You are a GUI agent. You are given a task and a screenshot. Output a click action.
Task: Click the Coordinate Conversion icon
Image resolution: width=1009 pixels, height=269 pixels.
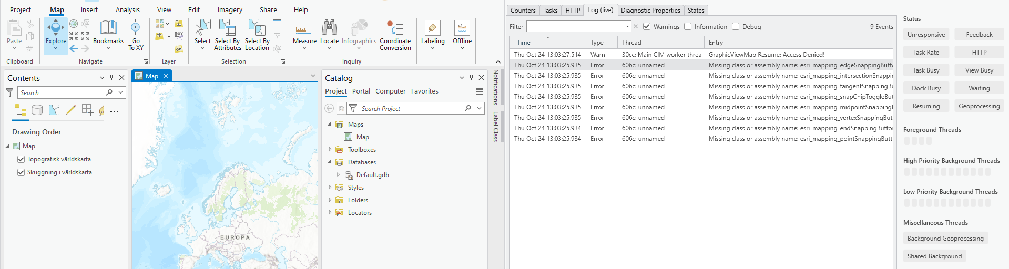tap(395, 28)
